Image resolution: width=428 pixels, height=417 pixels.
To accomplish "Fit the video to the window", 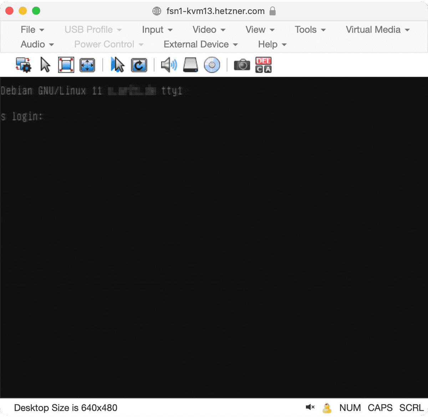I will coord(87,65).
